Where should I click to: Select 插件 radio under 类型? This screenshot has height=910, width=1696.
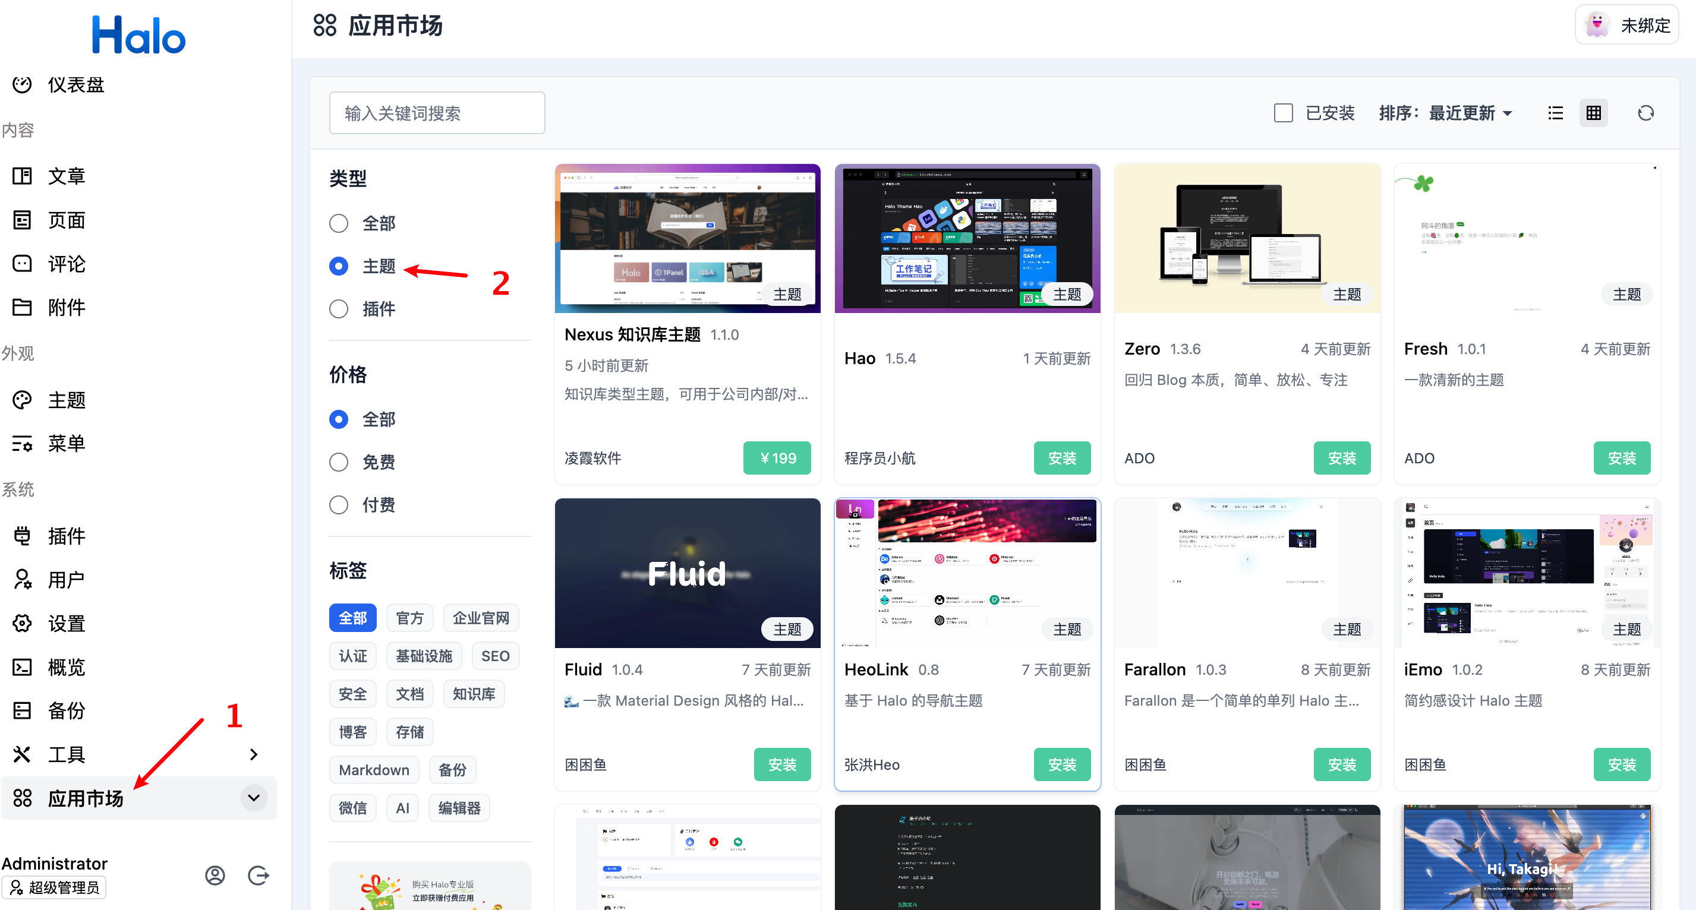click(x=338, y=309)
